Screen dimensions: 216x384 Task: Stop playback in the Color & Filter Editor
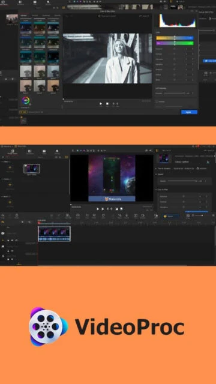(107, 104)
